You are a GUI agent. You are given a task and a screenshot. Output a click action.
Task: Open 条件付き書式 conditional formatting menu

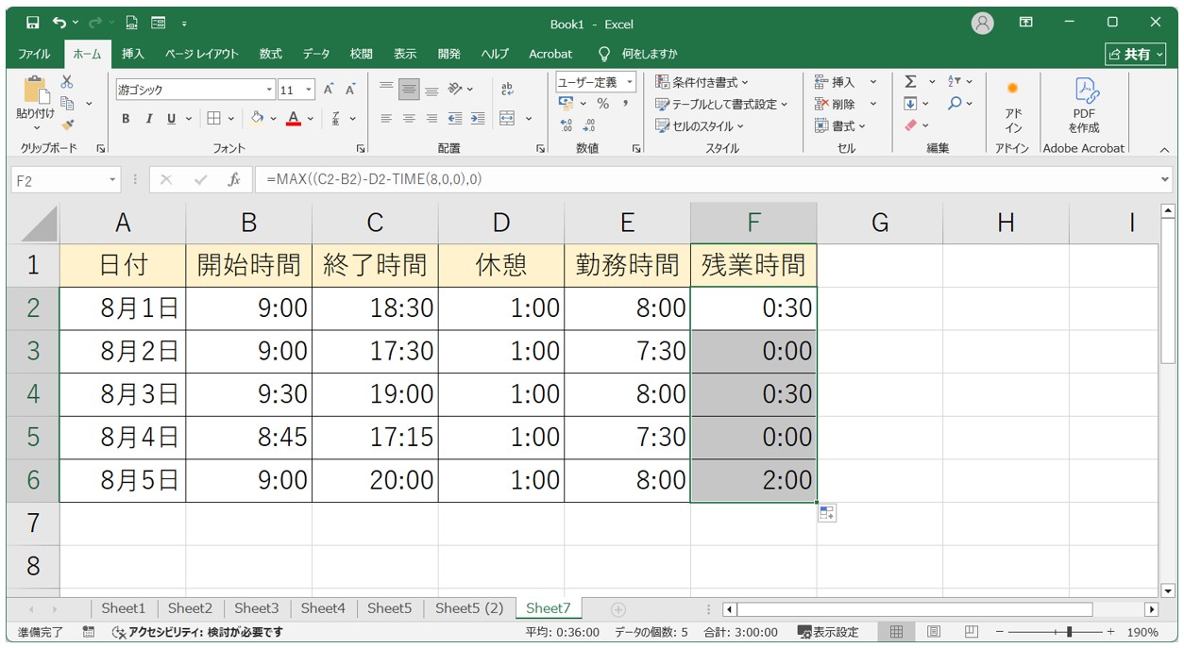pyautogui.click(x=702, y=82)
